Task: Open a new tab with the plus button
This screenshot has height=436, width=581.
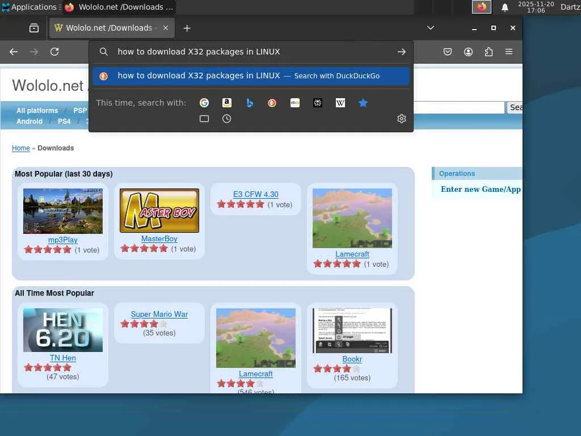Action: point(187,28)
